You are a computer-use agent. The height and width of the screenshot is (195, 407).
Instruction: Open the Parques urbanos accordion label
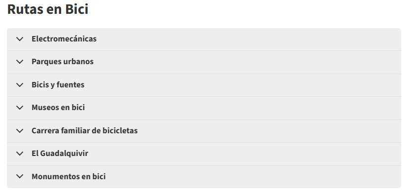(63, 62)
